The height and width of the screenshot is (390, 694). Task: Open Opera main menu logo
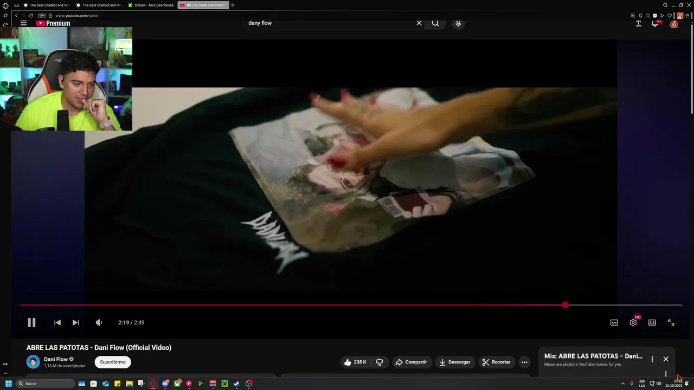coord(5,5)
